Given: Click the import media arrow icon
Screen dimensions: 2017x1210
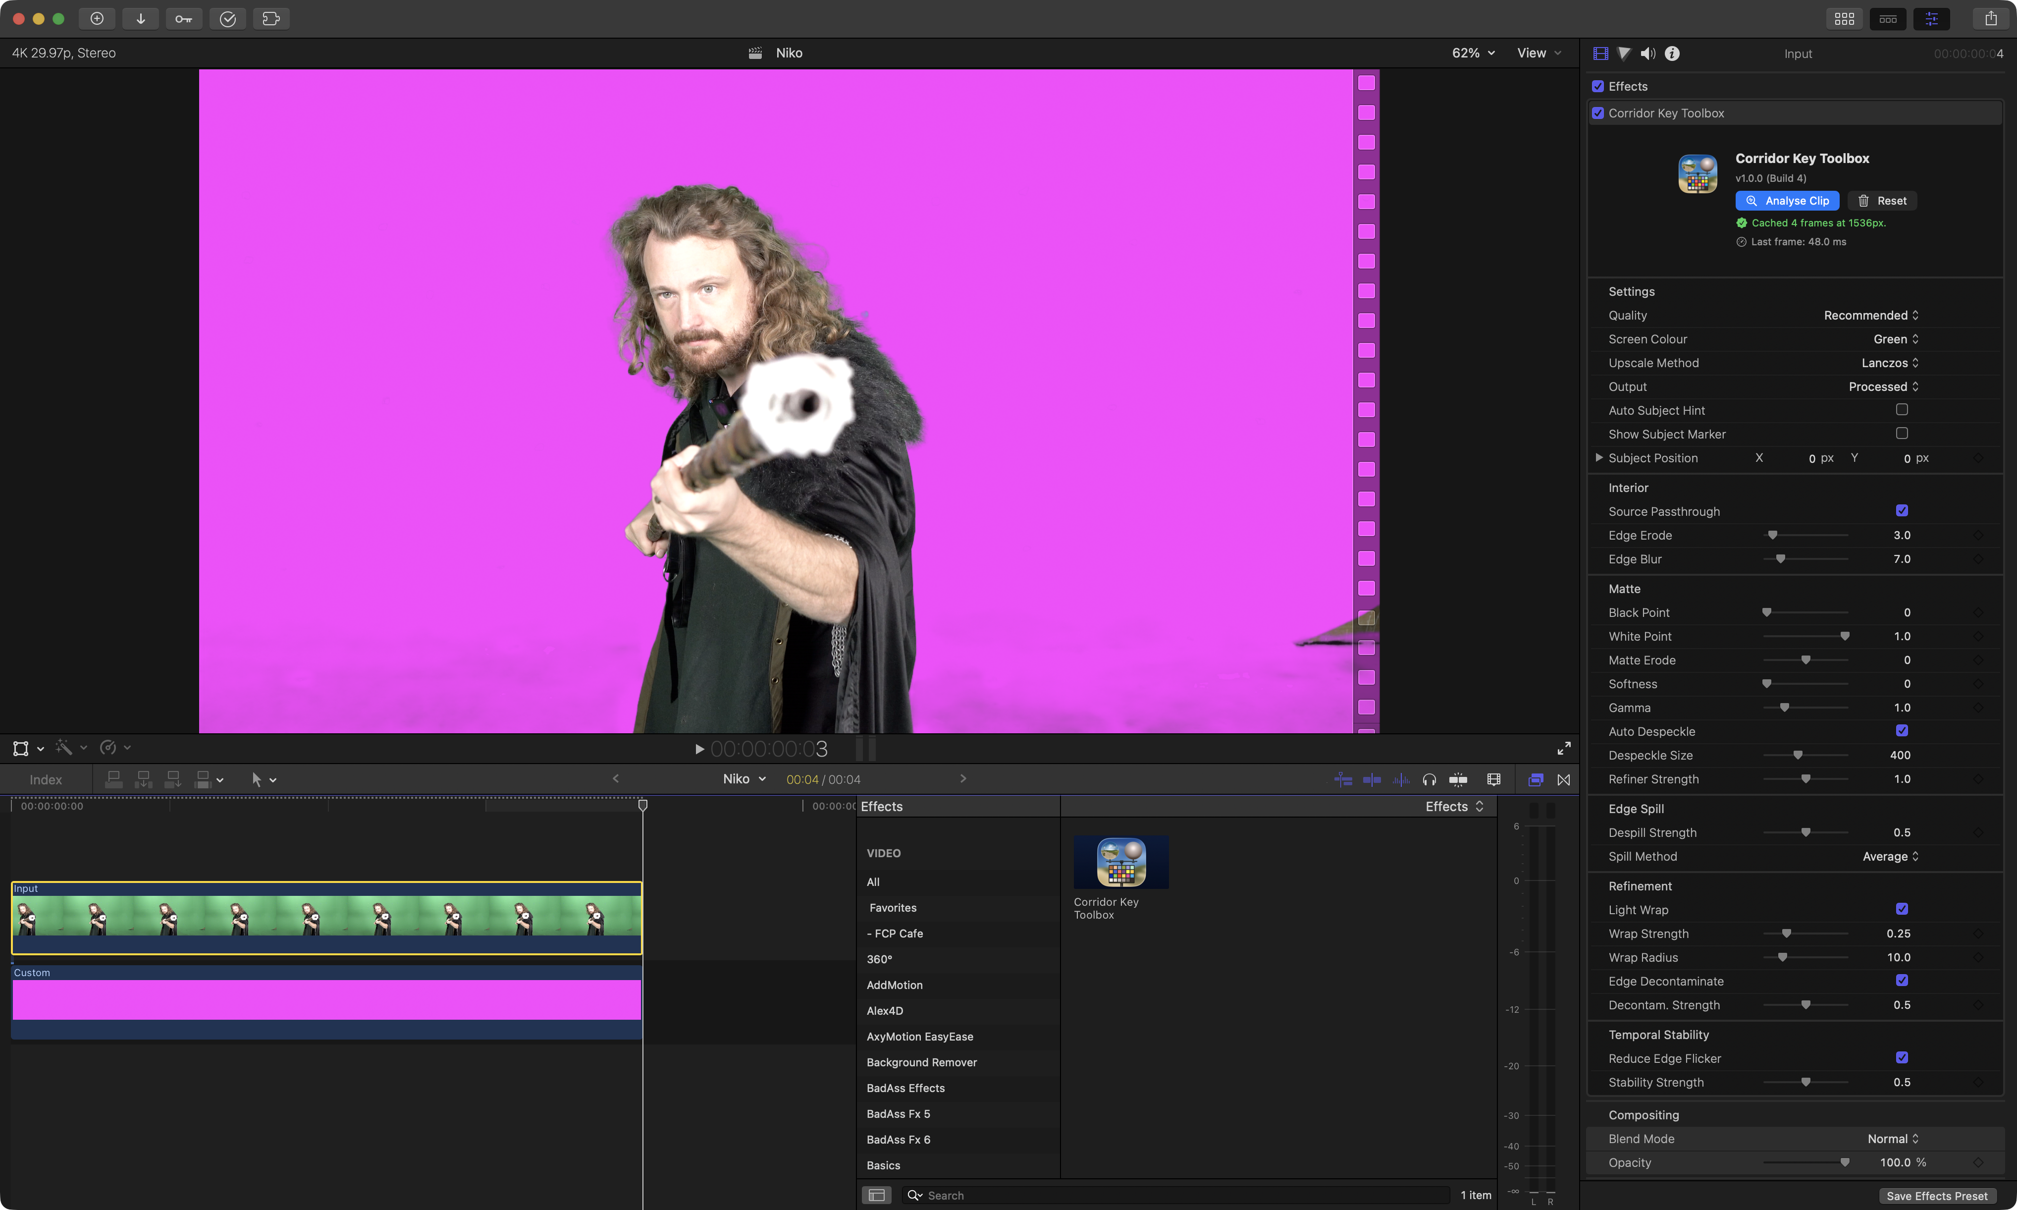Looking at the screenshot, I should (x=140, y=18).
